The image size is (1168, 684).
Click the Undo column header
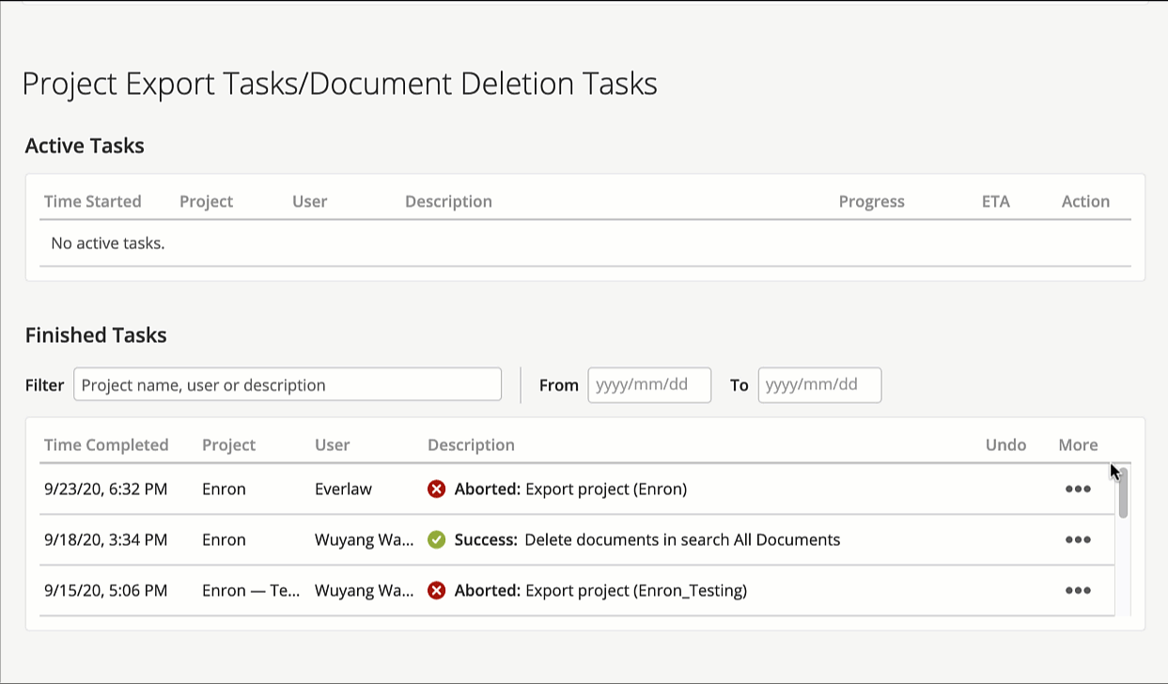pyautogui.click(x=1005, y=444)
